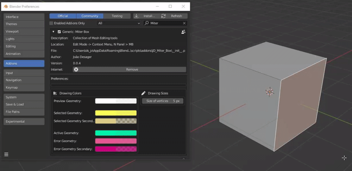Toggle Official add-ons filter
Screen dimensions: 352x171
(63, 16)
